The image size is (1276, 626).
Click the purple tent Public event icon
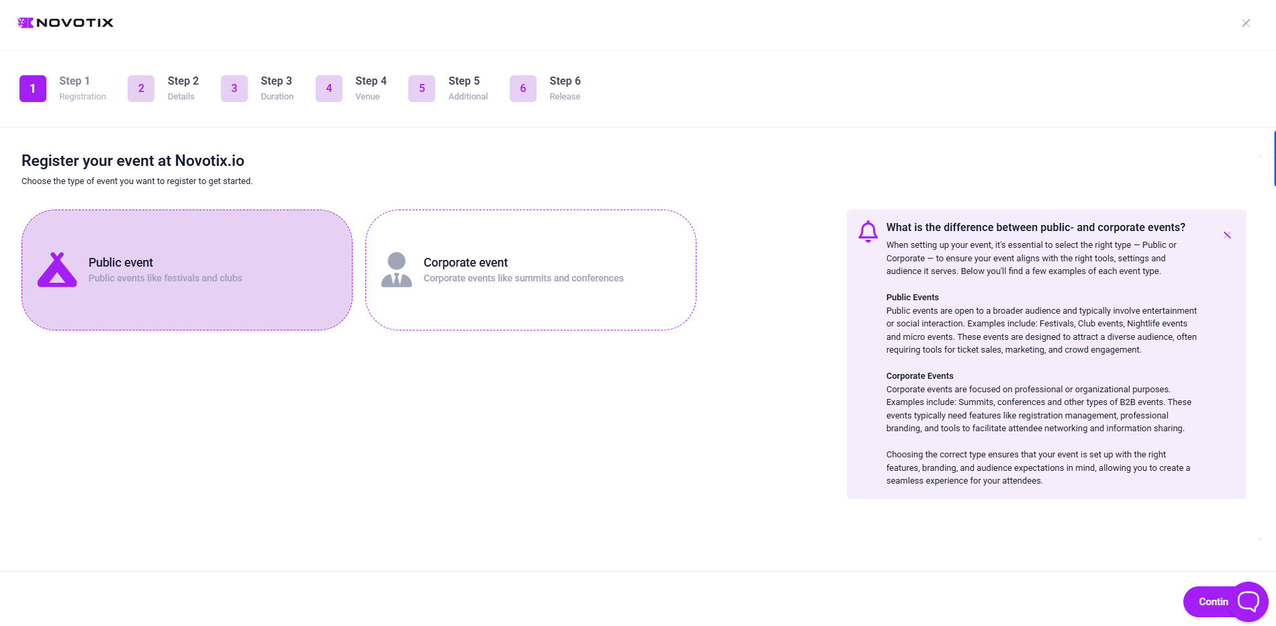point(57,270)
